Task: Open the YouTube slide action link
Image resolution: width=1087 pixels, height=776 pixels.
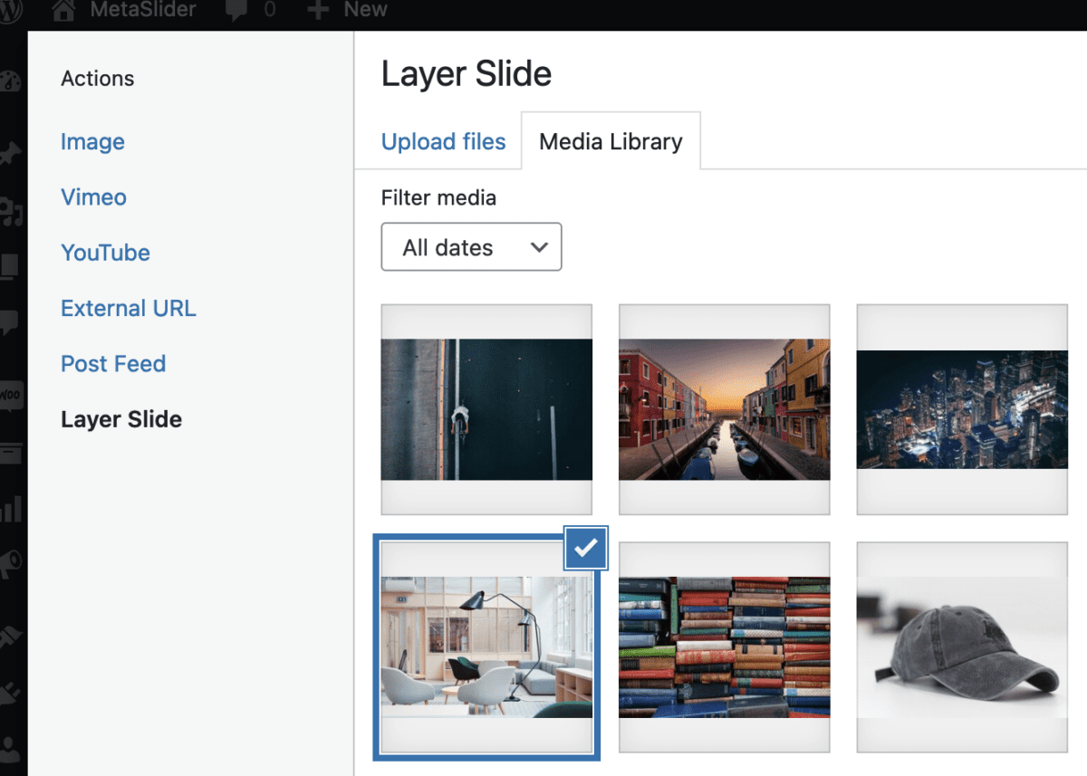Action: coord(105,253)
